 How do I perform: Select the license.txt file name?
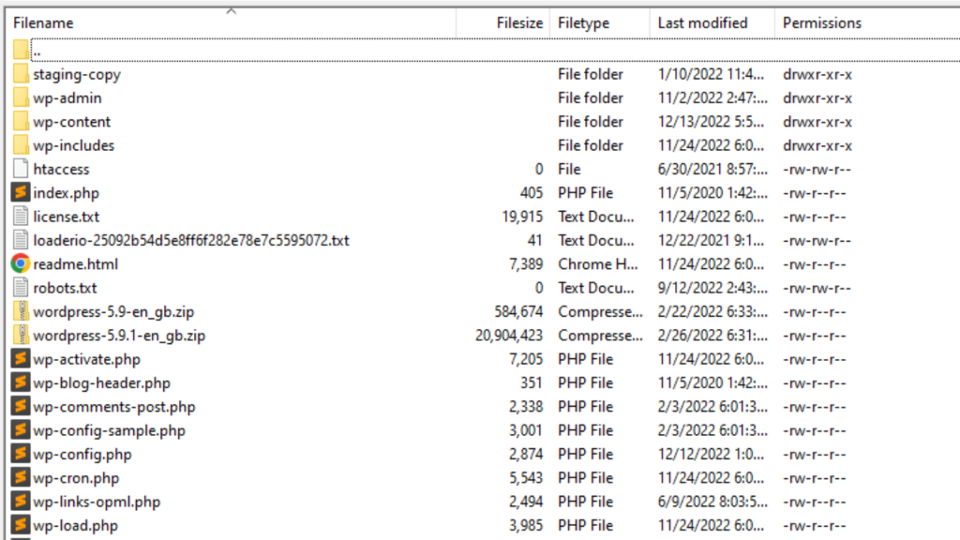tap(67, 217)
